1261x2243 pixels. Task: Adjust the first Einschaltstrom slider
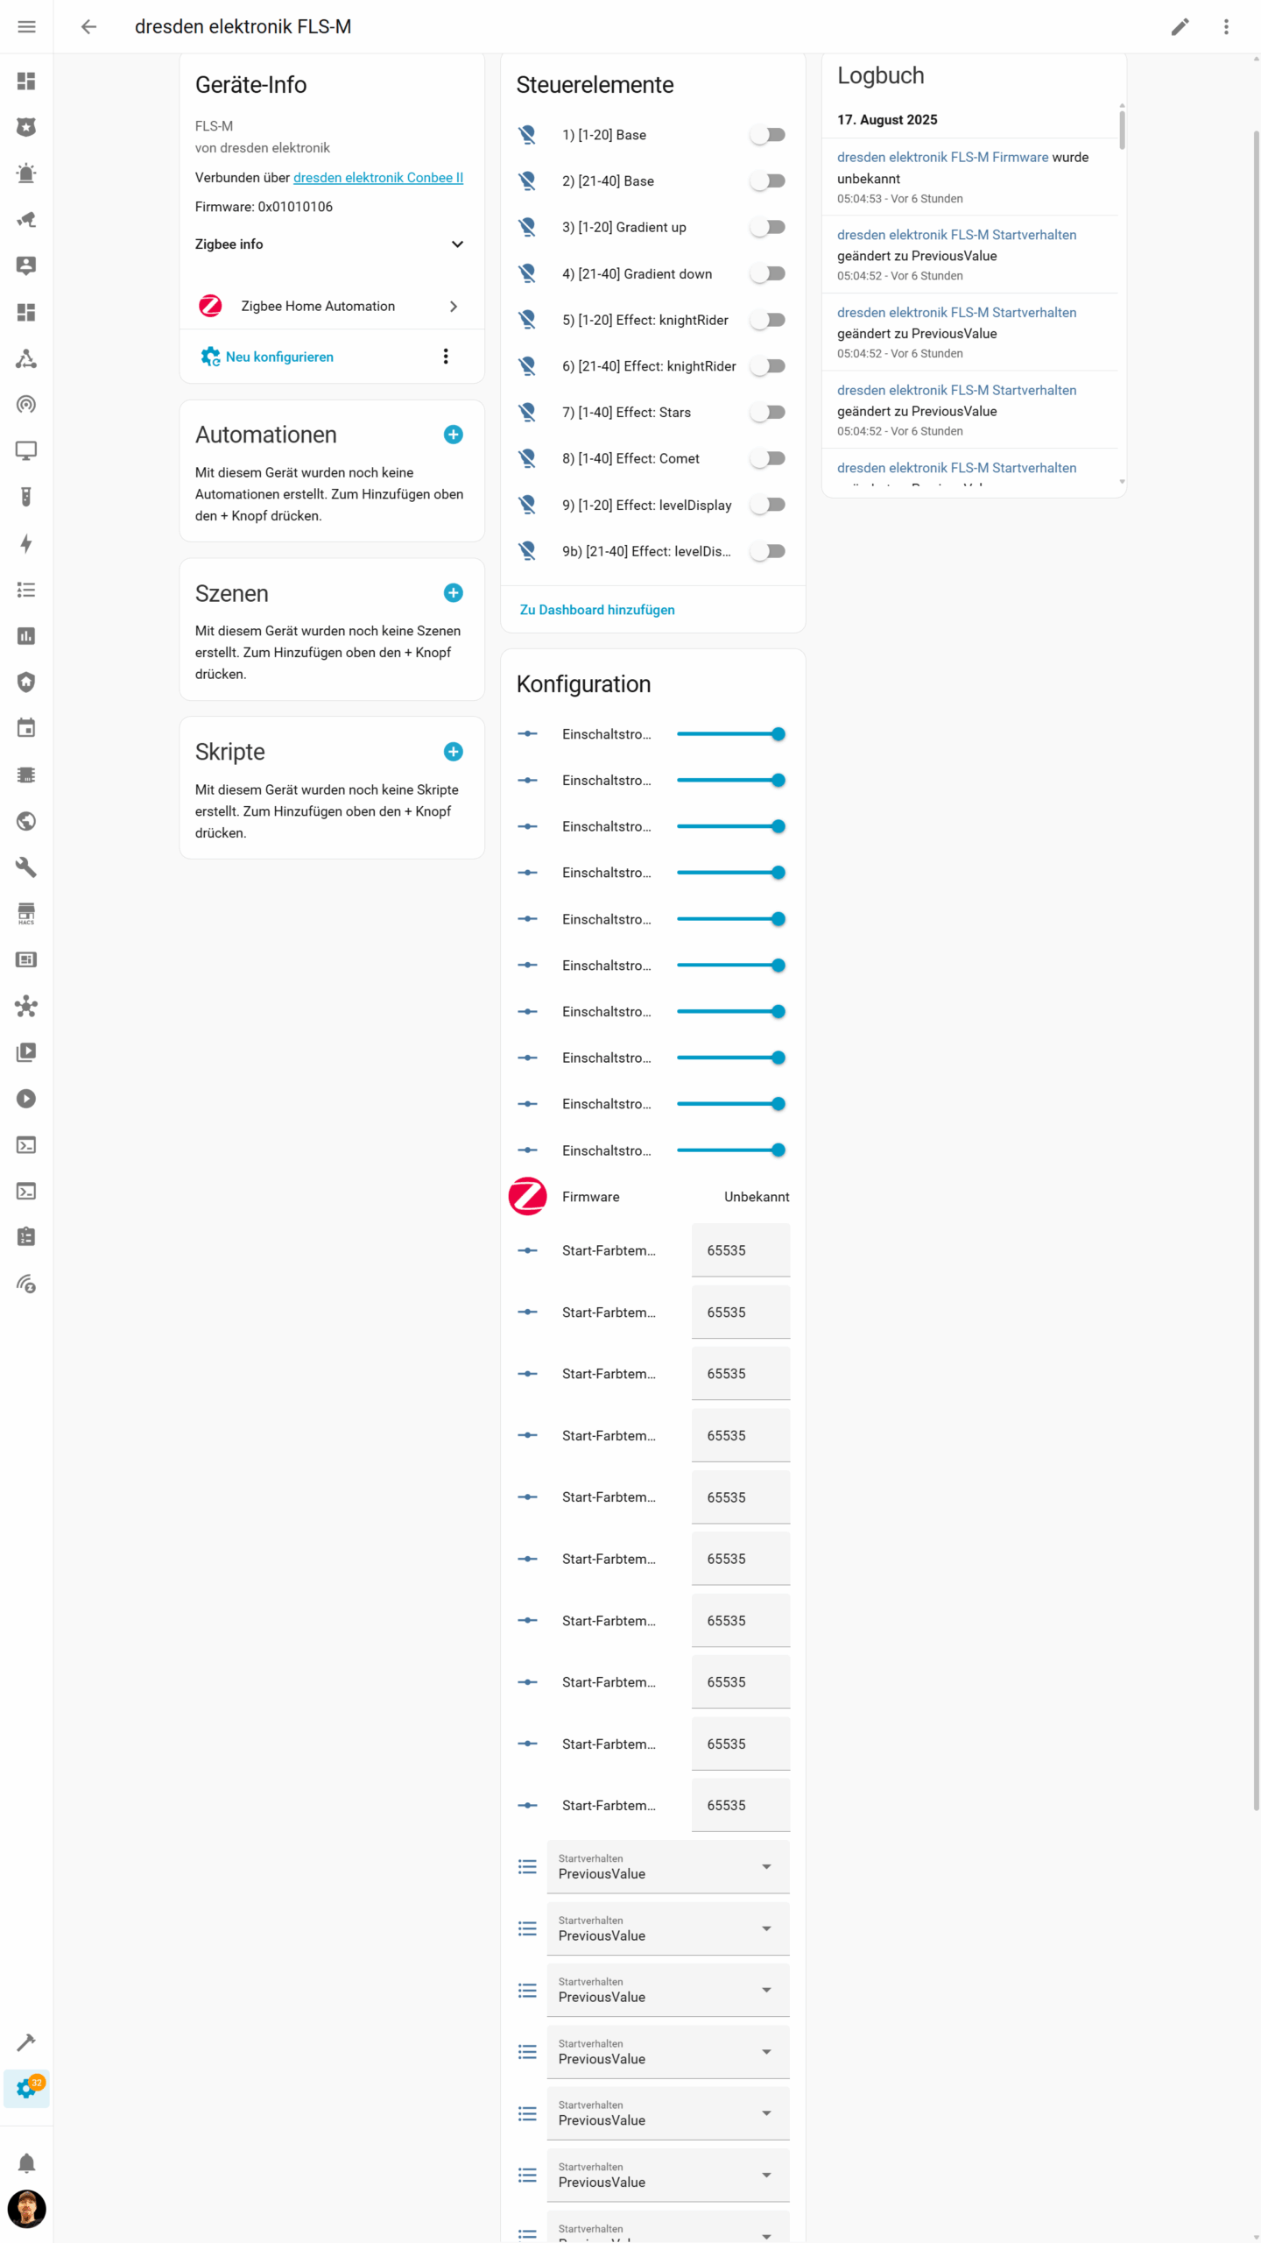click(x=731, y=734)
